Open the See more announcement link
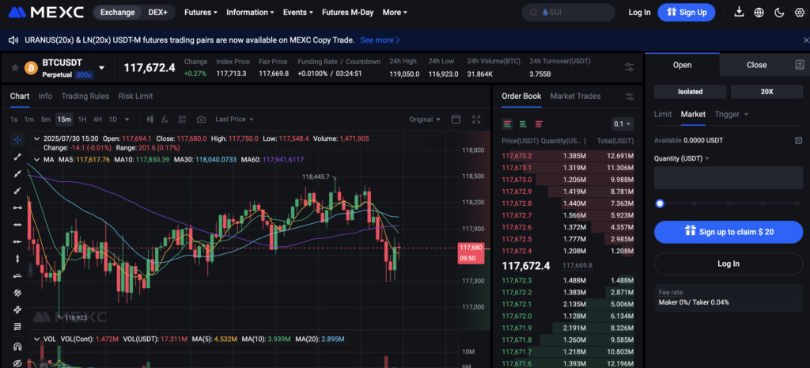This screenshot has width=810, height=368. pyautogui.click(x=380, y=40)
